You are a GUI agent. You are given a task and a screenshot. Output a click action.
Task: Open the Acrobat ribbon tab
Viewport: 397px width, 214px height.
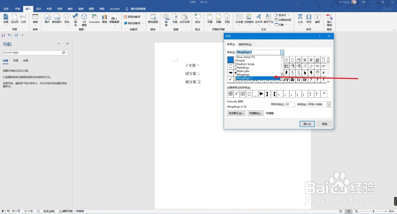[x=115, y=9]
